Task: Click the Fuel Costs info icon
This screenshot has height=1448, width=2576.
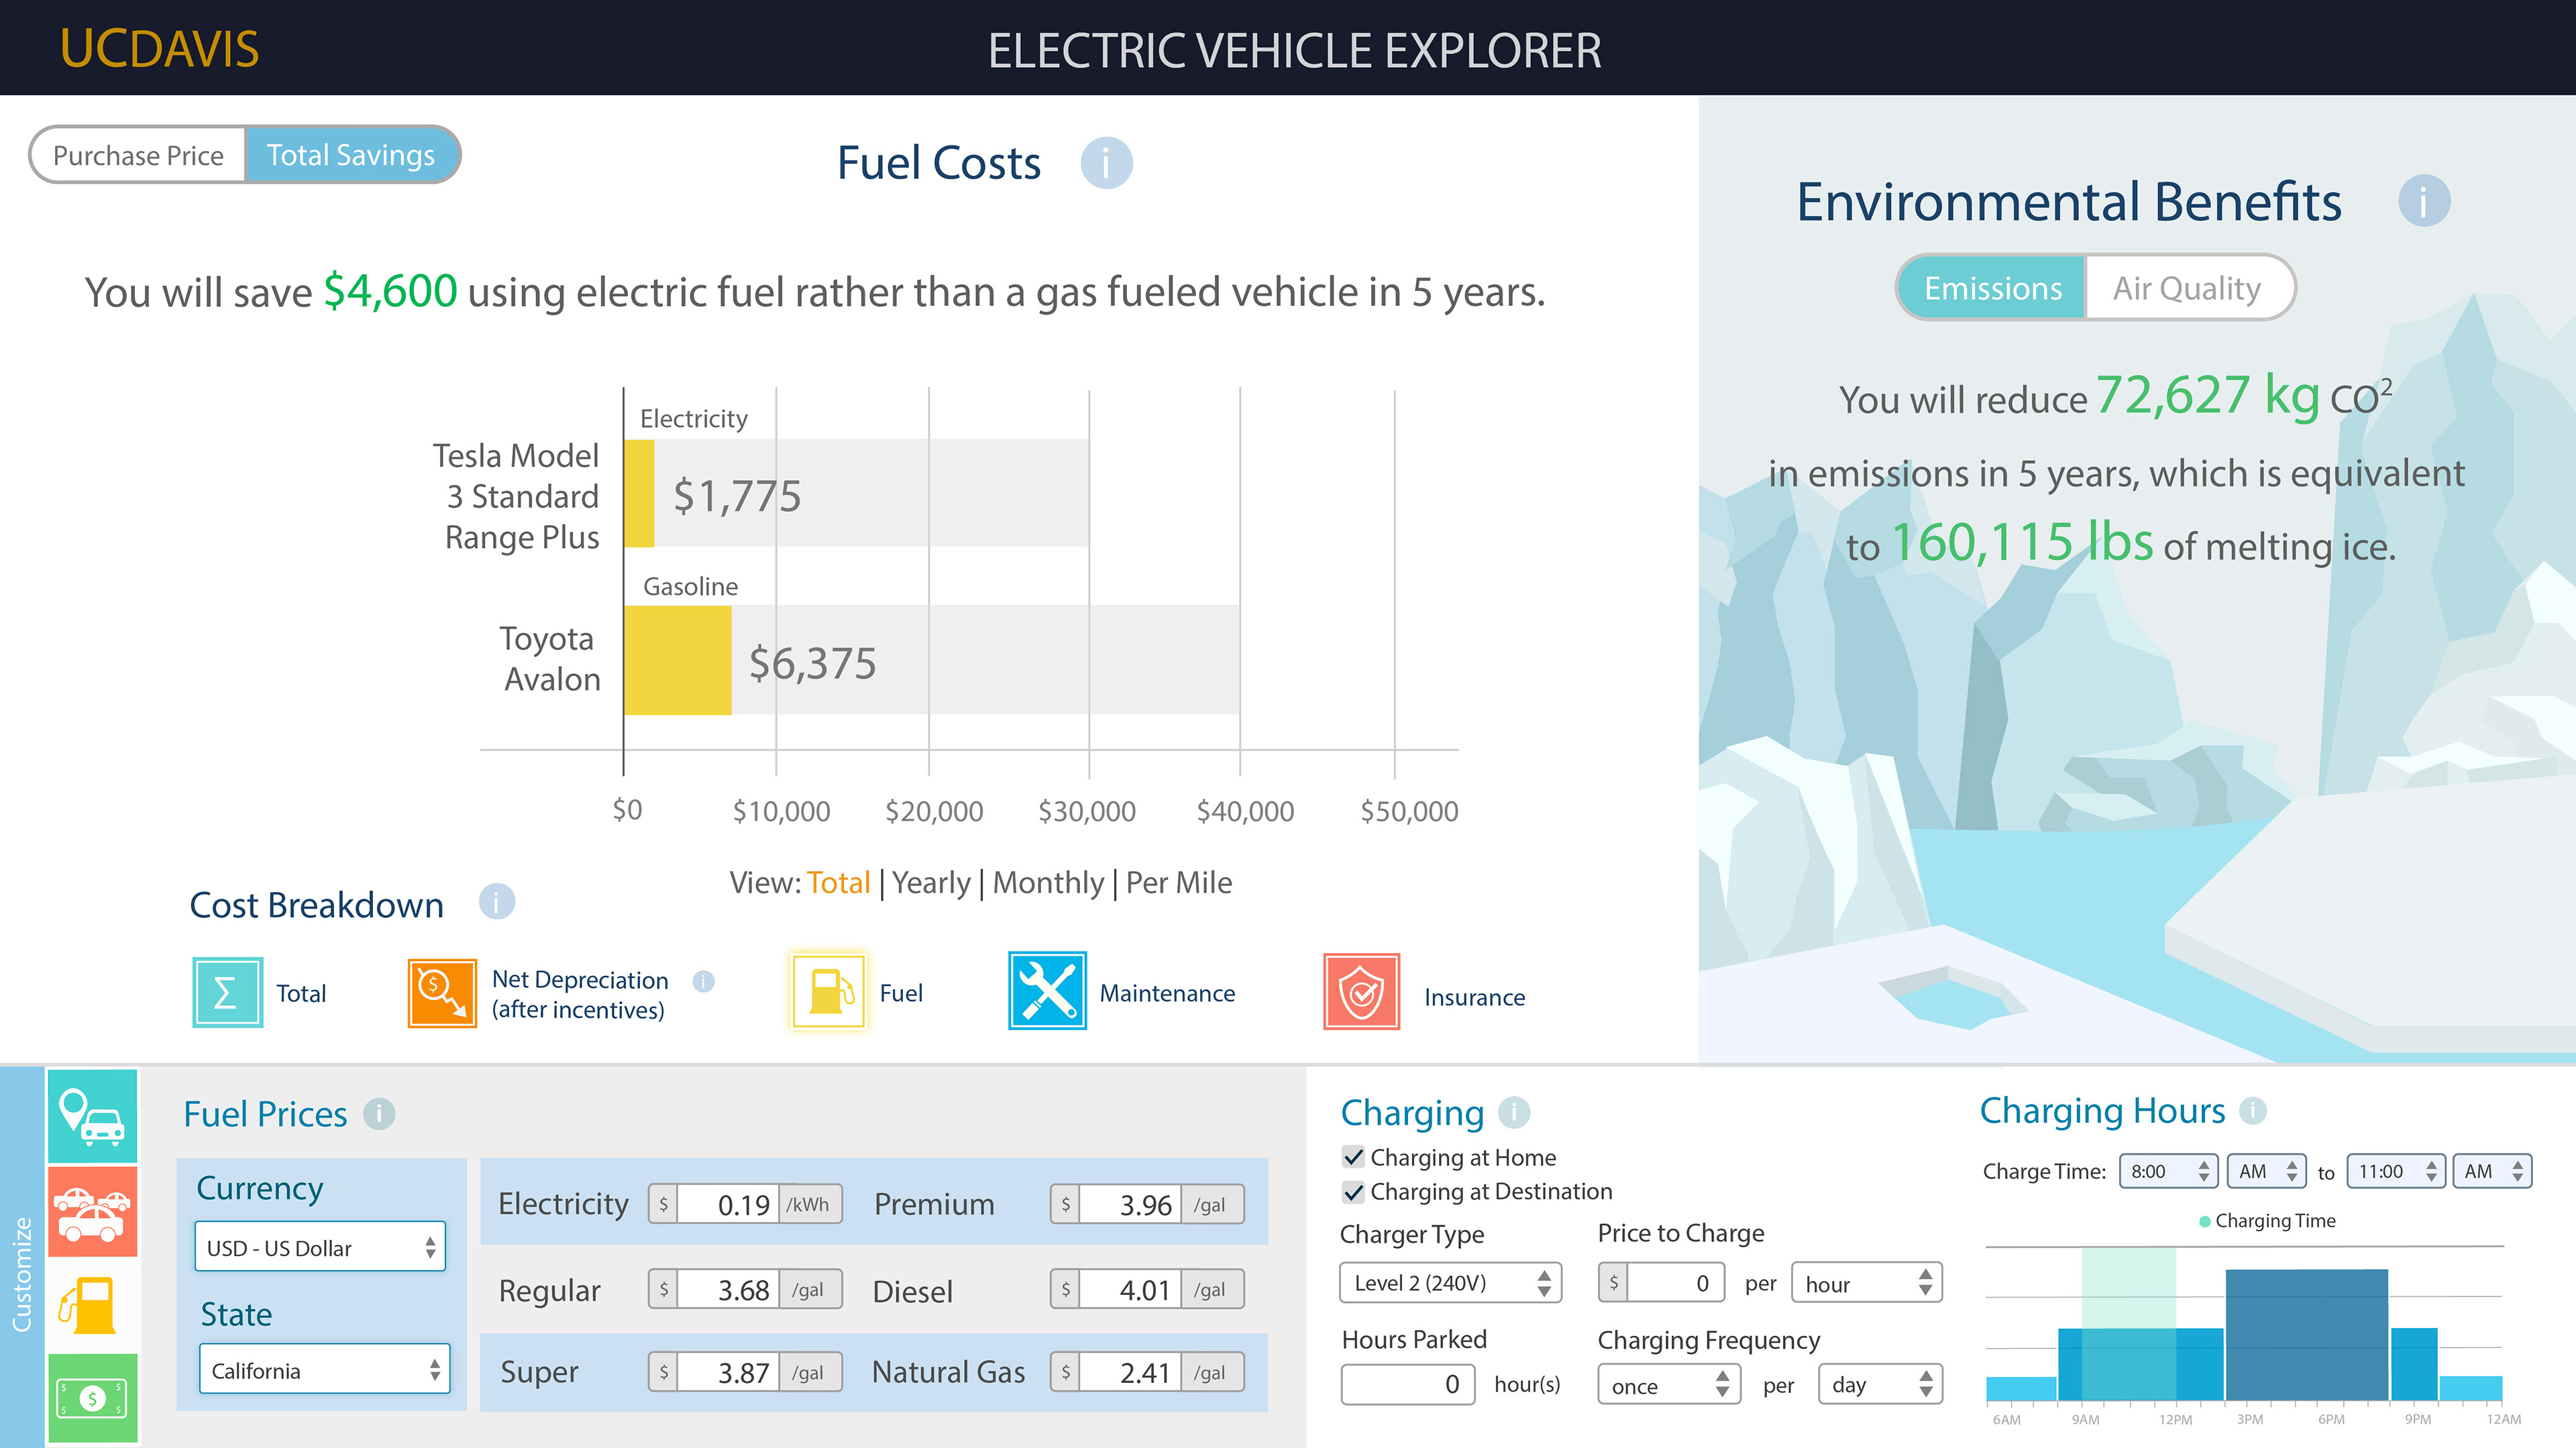Action: tap(1106, 163)
